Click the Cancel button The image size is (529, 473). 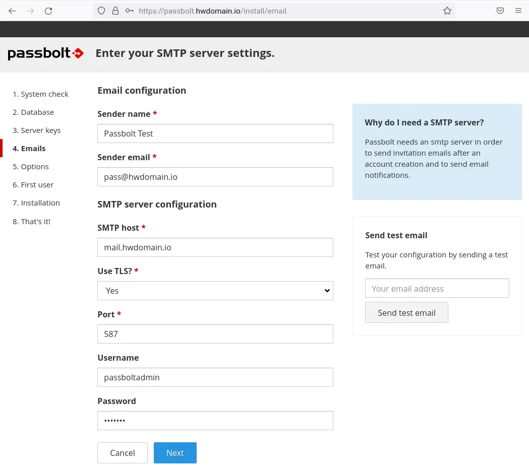(123, 453)
